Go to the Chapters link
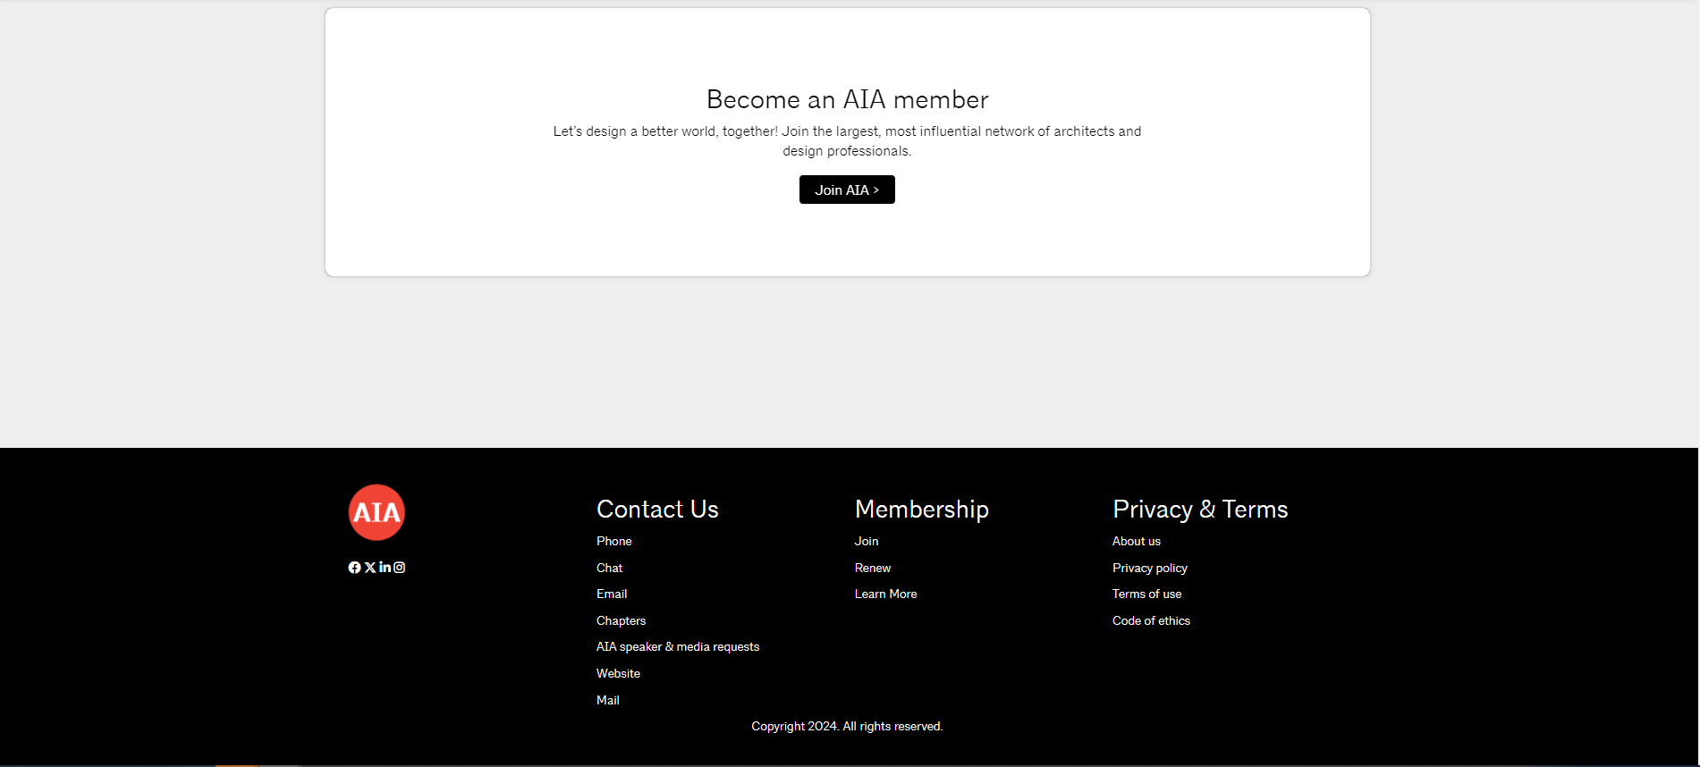The height and width of the screenshot is (767, 1700). pyautogui.click(x=621, y=621)
